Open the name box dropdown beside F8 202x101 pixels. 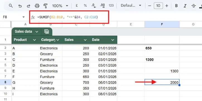pos(23,17)
